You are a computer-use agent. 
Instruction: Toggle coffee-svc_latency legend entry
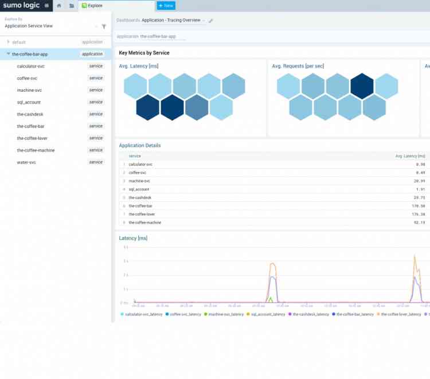click(x=183, y=314)
